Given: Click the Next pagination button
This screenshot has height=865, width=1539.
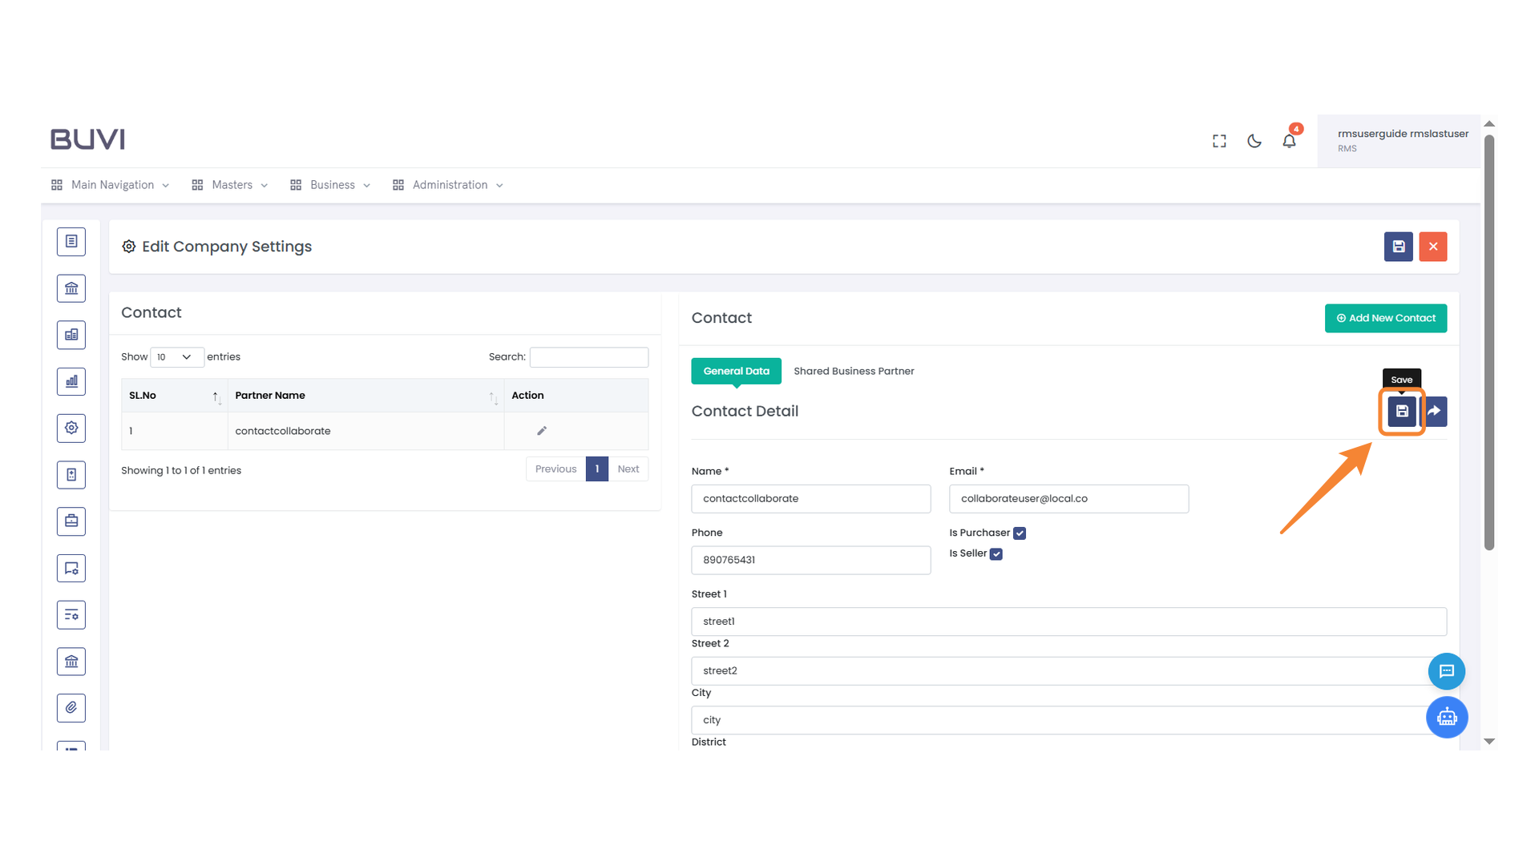Looking at the screenshot, I should [x=628, y=469].
